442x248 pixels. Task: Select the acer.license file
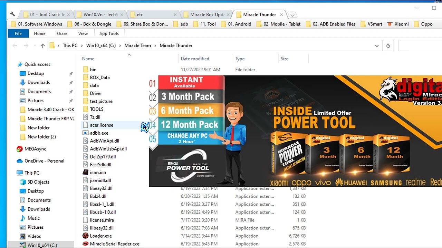click(102, 125)
